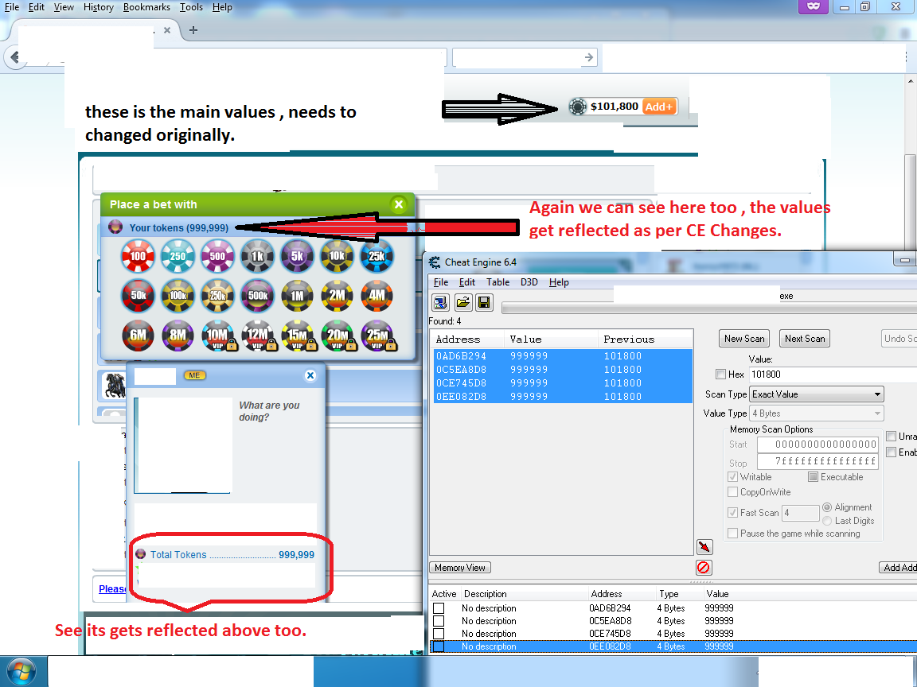The height and width of the screenshot is (687, 917).
Task: Click the Add+ button next to $101,800
Action: point(659,106)
